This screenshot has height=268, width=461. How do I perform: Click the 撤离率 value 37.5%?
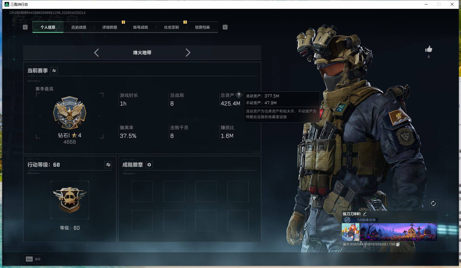click(x=128, y=136)
